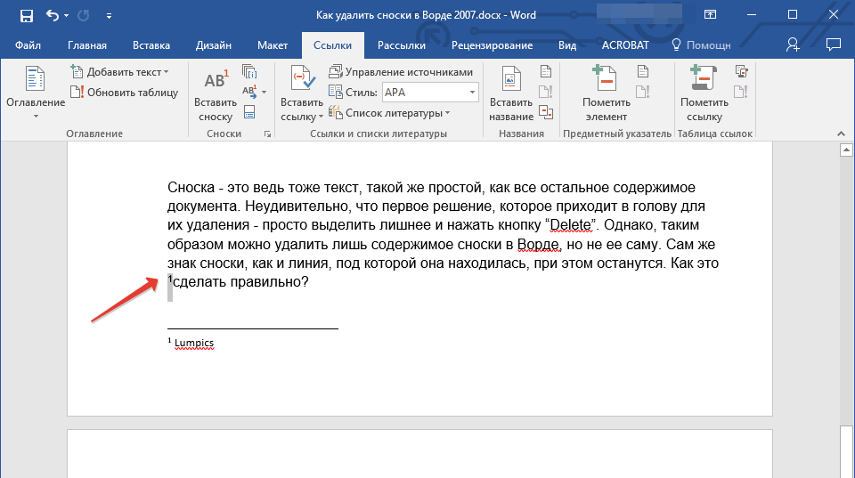Screen dimensions: 855x478
Task: Insert table of figures icon
Action: click(546, 72)
